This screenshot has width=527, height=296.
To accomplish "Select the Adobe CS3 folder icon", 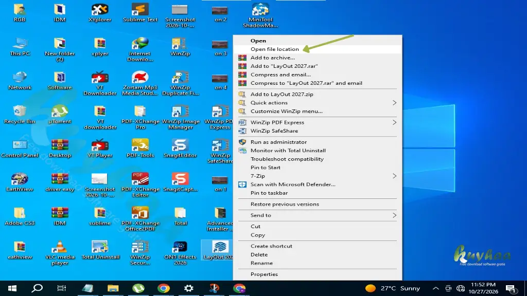I will 20,216.
